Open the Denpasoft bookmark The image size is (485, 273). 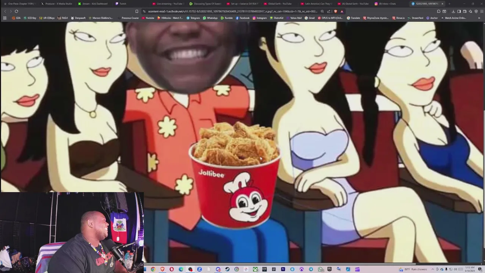point(78,18)
